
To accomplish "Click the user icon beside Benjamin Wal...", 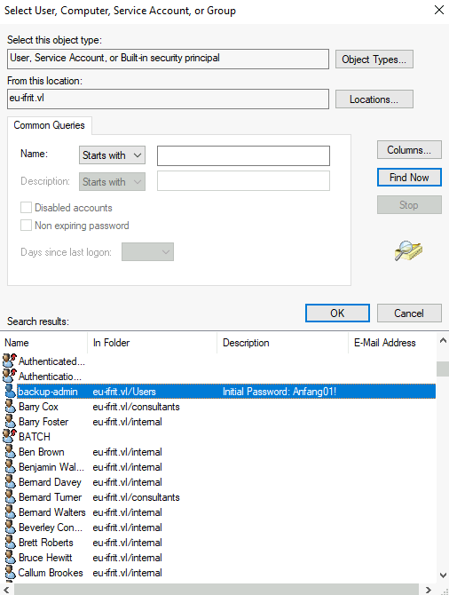I will tap(10, 467).
